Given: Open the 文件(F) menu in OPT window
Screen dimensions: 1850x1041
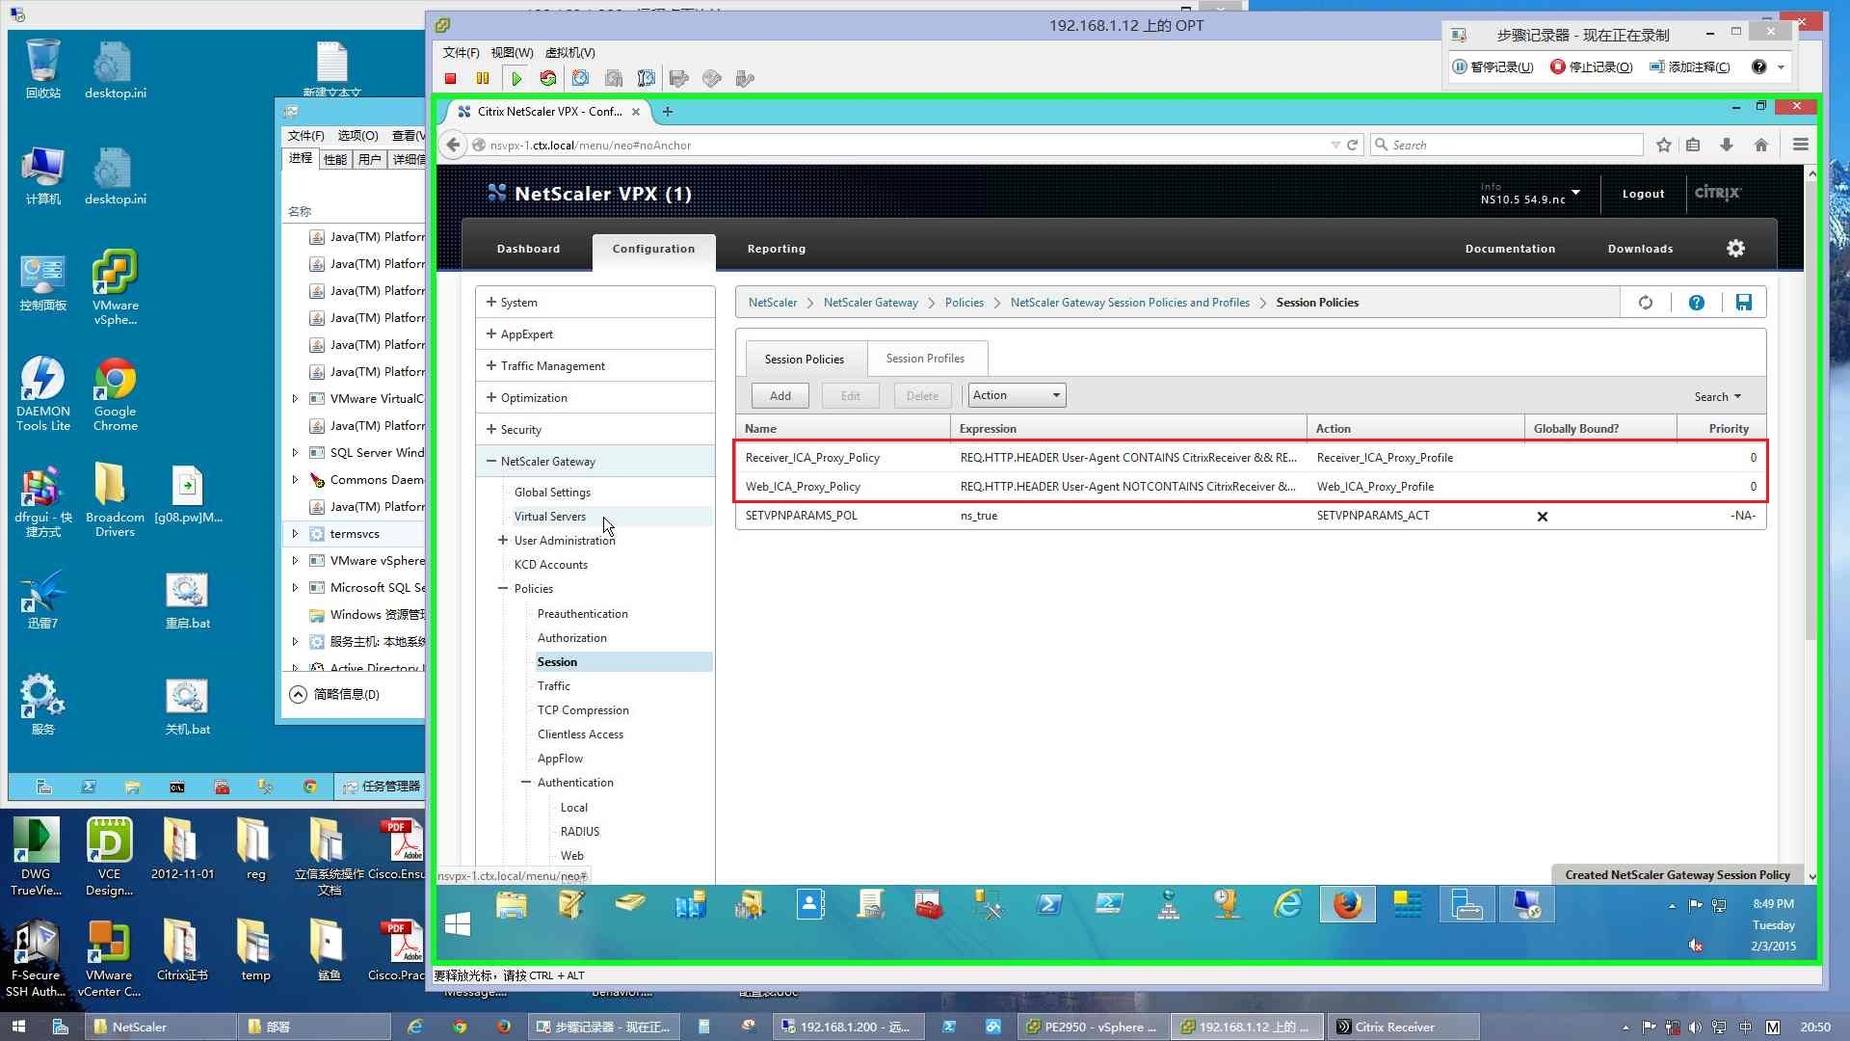Looking at the screenshot, I should [x=461, y=52].
